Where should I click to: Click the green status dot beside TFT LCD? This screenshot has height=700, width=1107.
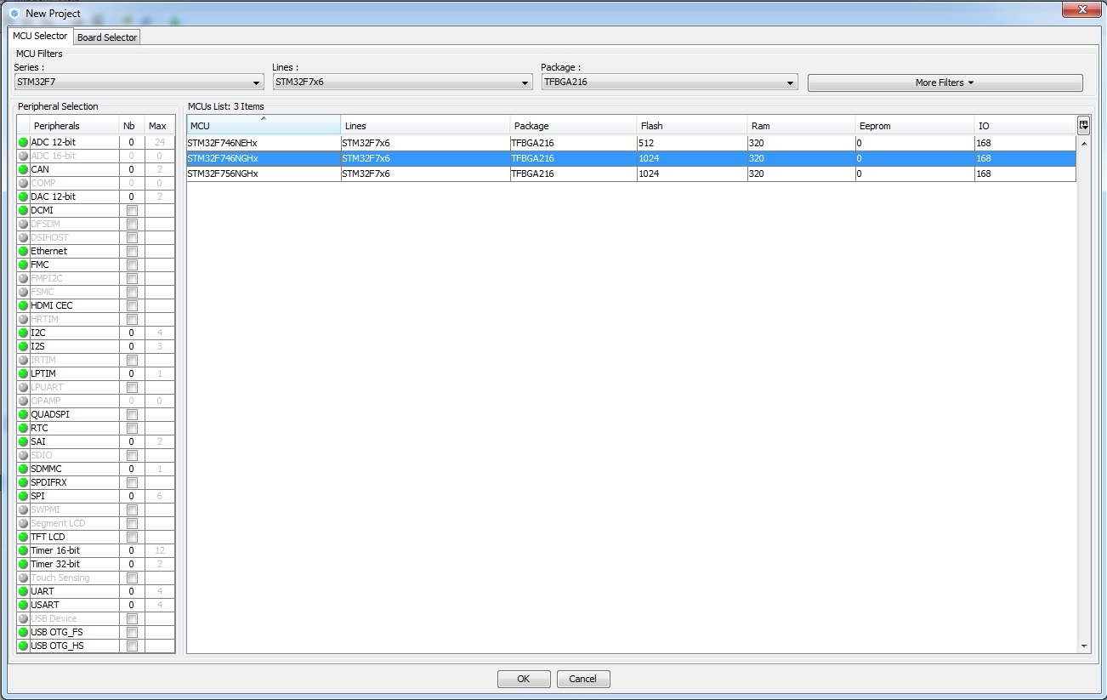tap(24, 537)
